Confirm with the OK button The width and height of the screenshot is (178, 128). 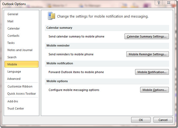click(x=141, y=120)
